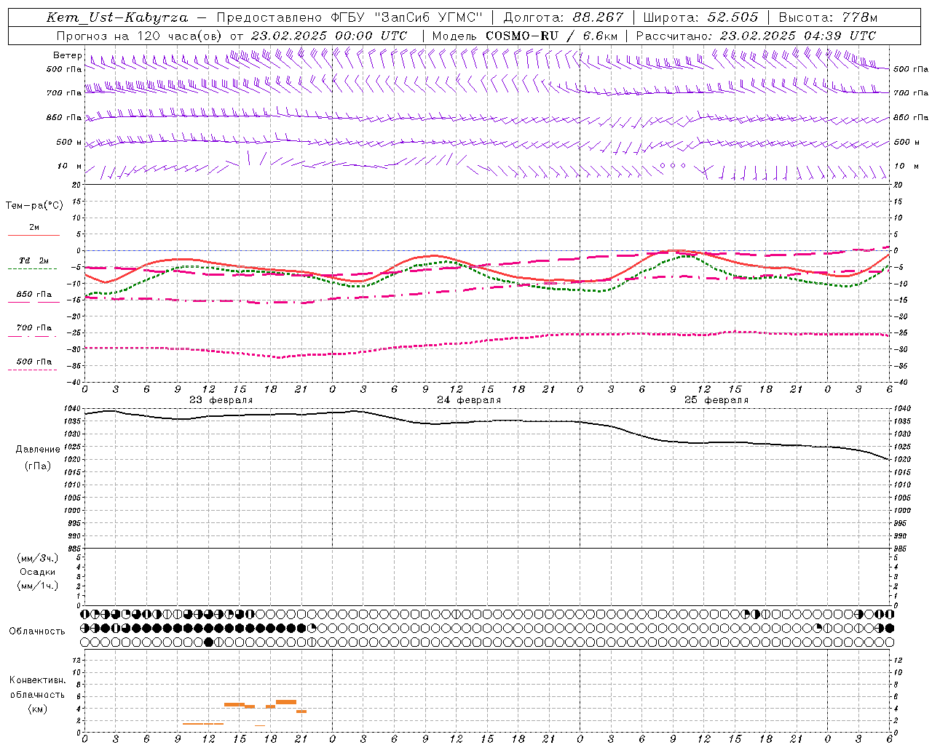Click the 23 февраля date label
Screen dimensions: 932x745
point(221,400)
